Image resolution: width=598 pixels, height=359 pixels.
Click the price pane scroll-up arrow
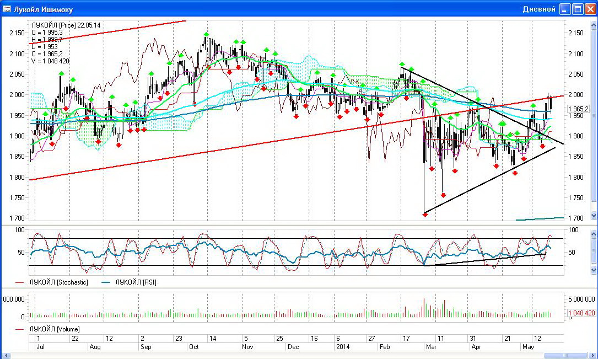click(x=594, y=25)
